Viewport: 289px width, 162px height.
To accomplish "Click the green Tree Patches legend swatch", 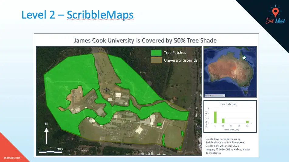I will point(156,53).
